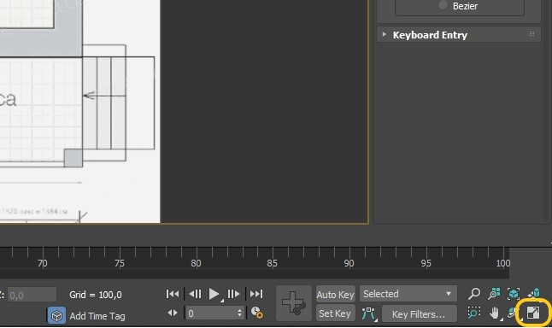Toggle Auto Key mode

tap(336, 294)
